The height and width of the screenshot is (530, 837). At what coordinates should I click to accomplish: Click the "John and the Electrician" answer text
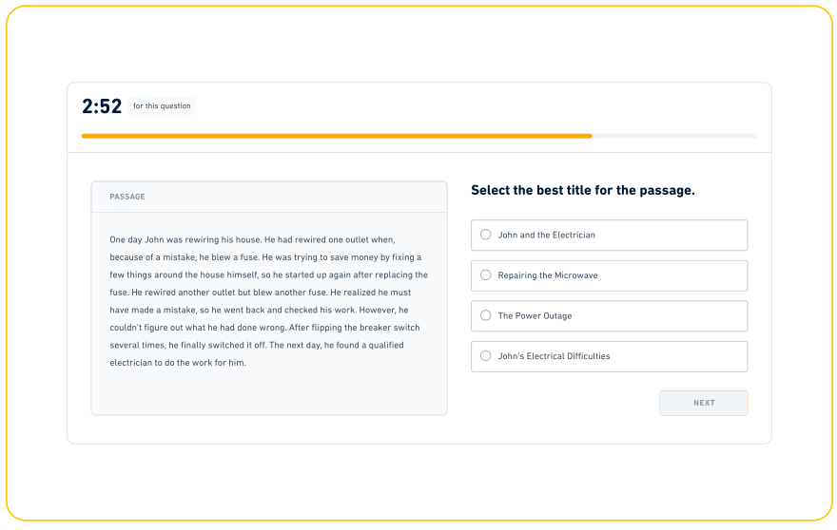546,235
